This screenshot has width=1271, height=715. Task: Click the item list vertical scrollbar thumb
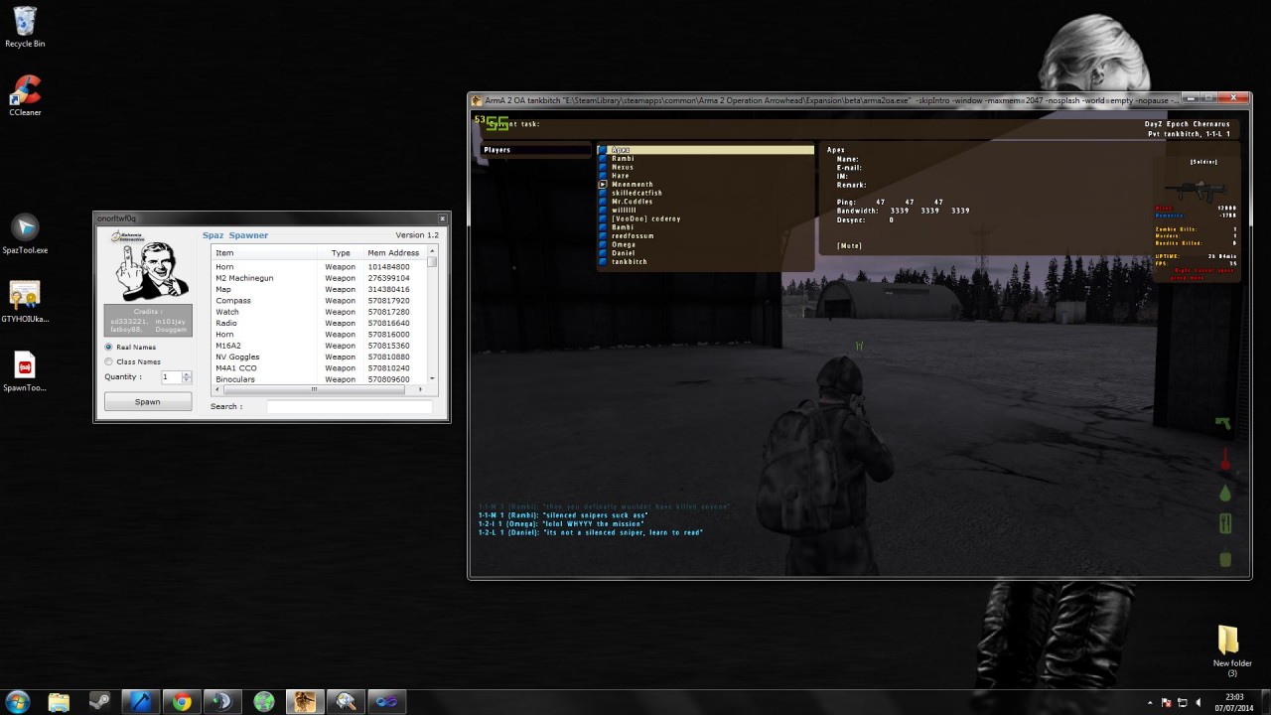(x=432, y=261)
